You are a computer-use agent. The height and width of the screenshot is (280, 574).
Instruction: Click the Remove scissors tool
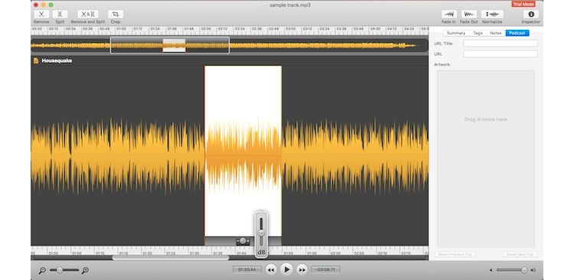pyautogui.click(x=41, y=15)
